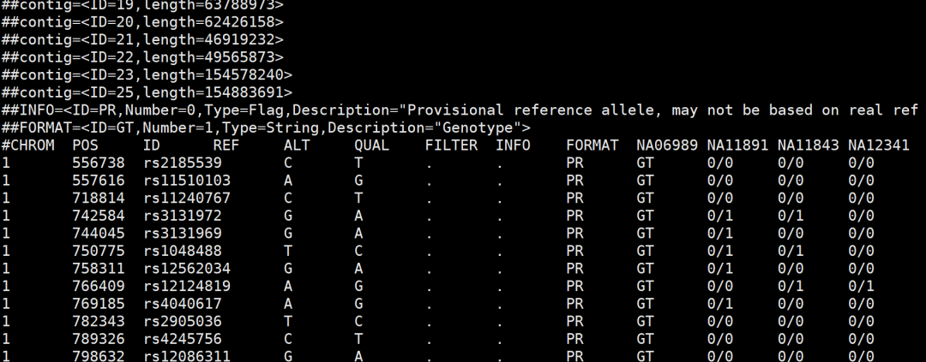Click the #CHROM column header
The width and height of the screenshot is (926, 362).
click(28, 145)
